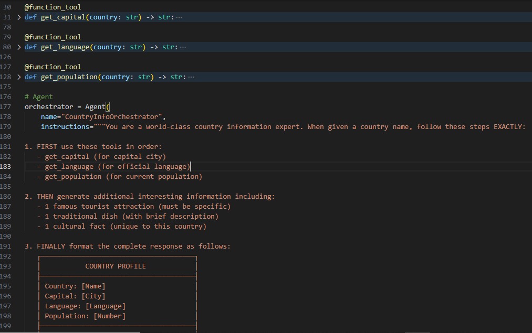Viewport: 532px width, 333px height.
Task: Click the ellipsis after get_capital definition
Action: pos(179,17)
